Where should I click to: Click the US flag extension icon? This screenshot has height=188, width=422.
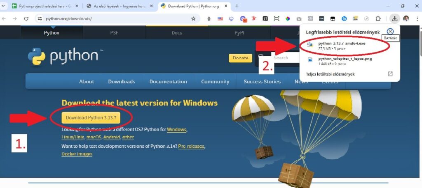coord(220,18)
